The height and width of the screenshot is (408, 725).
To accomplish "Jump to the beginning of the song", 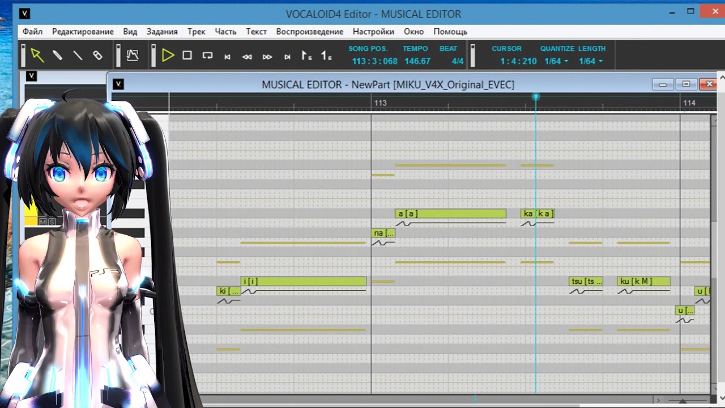I will [x=227, y=57].
